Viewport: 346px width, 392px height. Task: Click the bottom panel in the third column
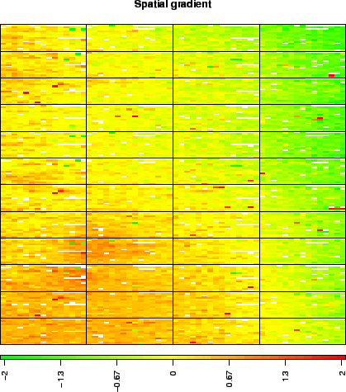pos(216,331)
